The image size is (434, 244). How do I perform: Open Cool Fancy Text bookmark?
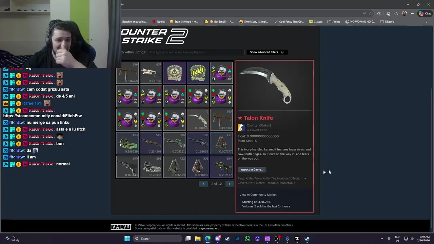(288, 22)
